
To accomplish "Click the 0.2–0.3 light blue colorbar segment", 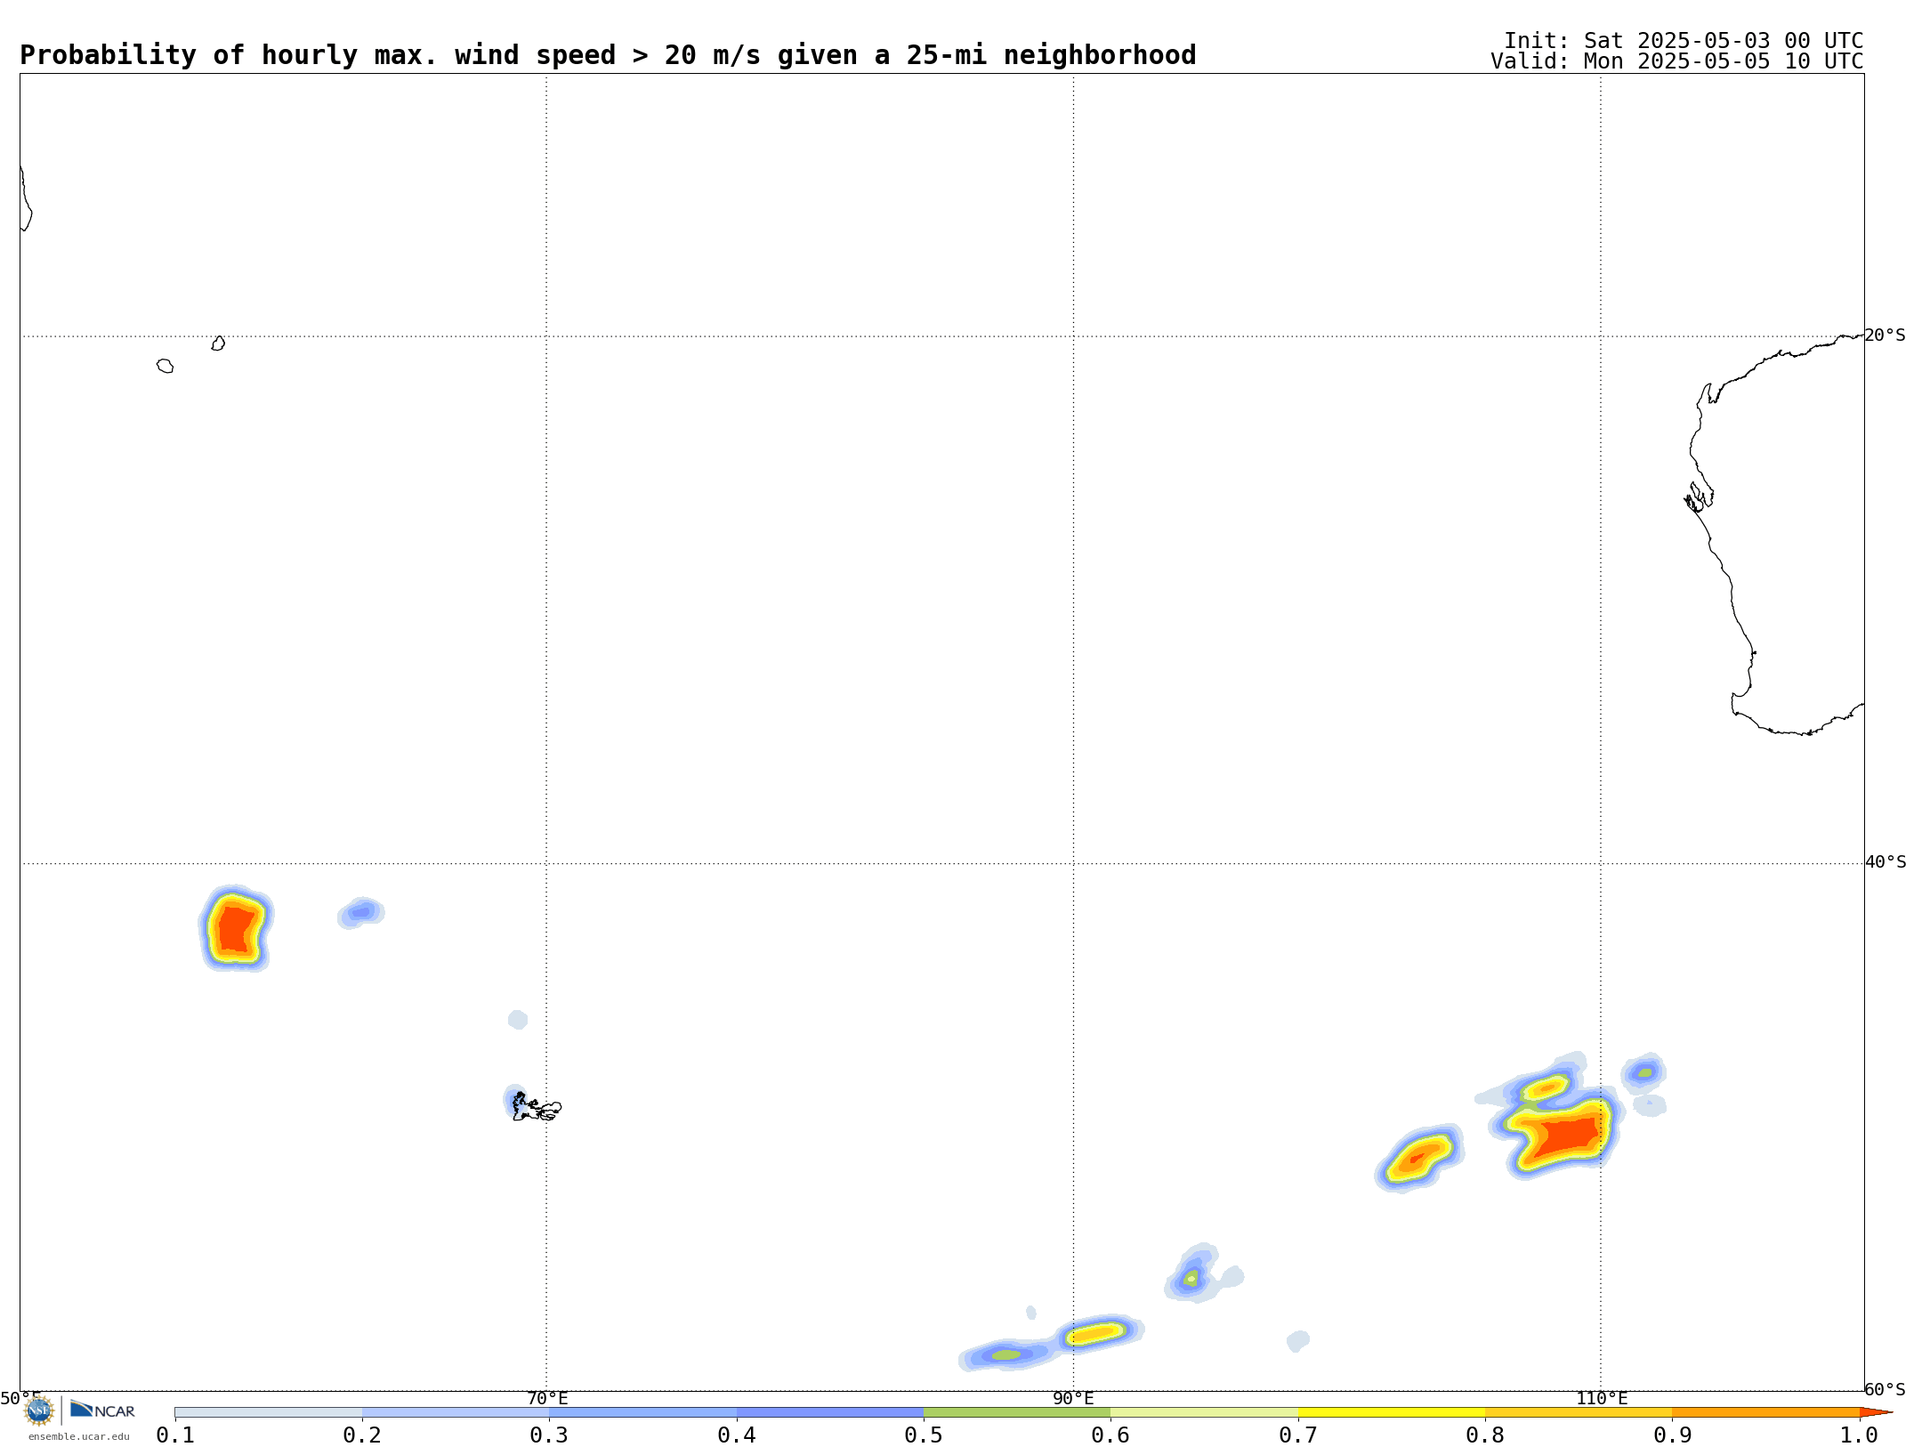I will (456, 1412).
